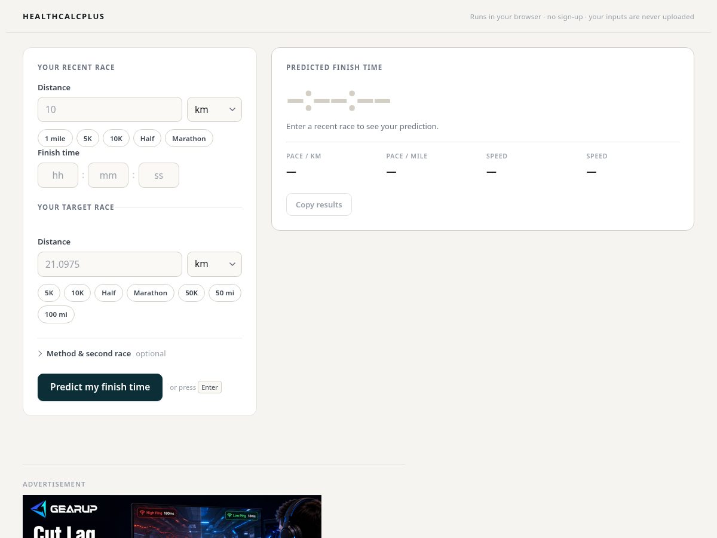The image size is (717, 538).
Task: Click the PACE / KM label
Action: [x=304, y=156]
